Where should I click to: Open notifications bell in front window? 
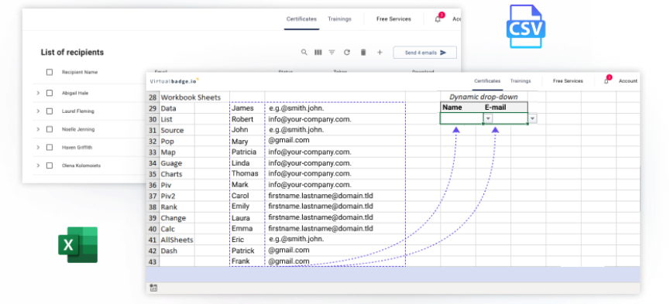[x=606, y=80]
